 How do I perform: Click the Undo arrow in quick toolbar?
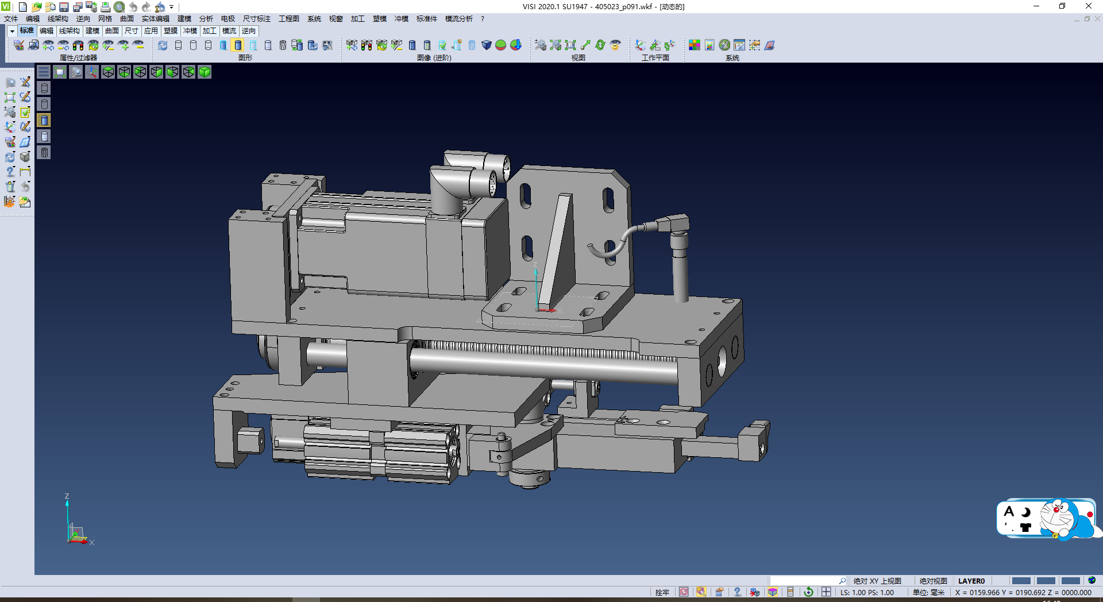(x=133, y=7)
